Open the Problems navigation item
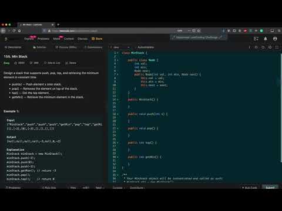Viewport: 282px width, 211px height. (43, 39)
